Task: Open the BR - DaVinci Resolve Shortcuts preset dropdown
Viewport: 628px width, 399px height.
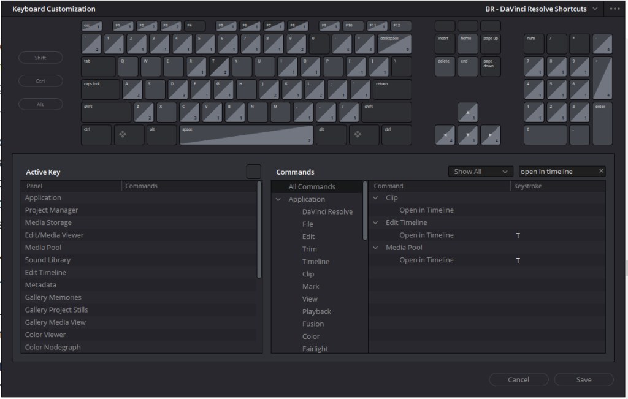Action: [542, 9]
